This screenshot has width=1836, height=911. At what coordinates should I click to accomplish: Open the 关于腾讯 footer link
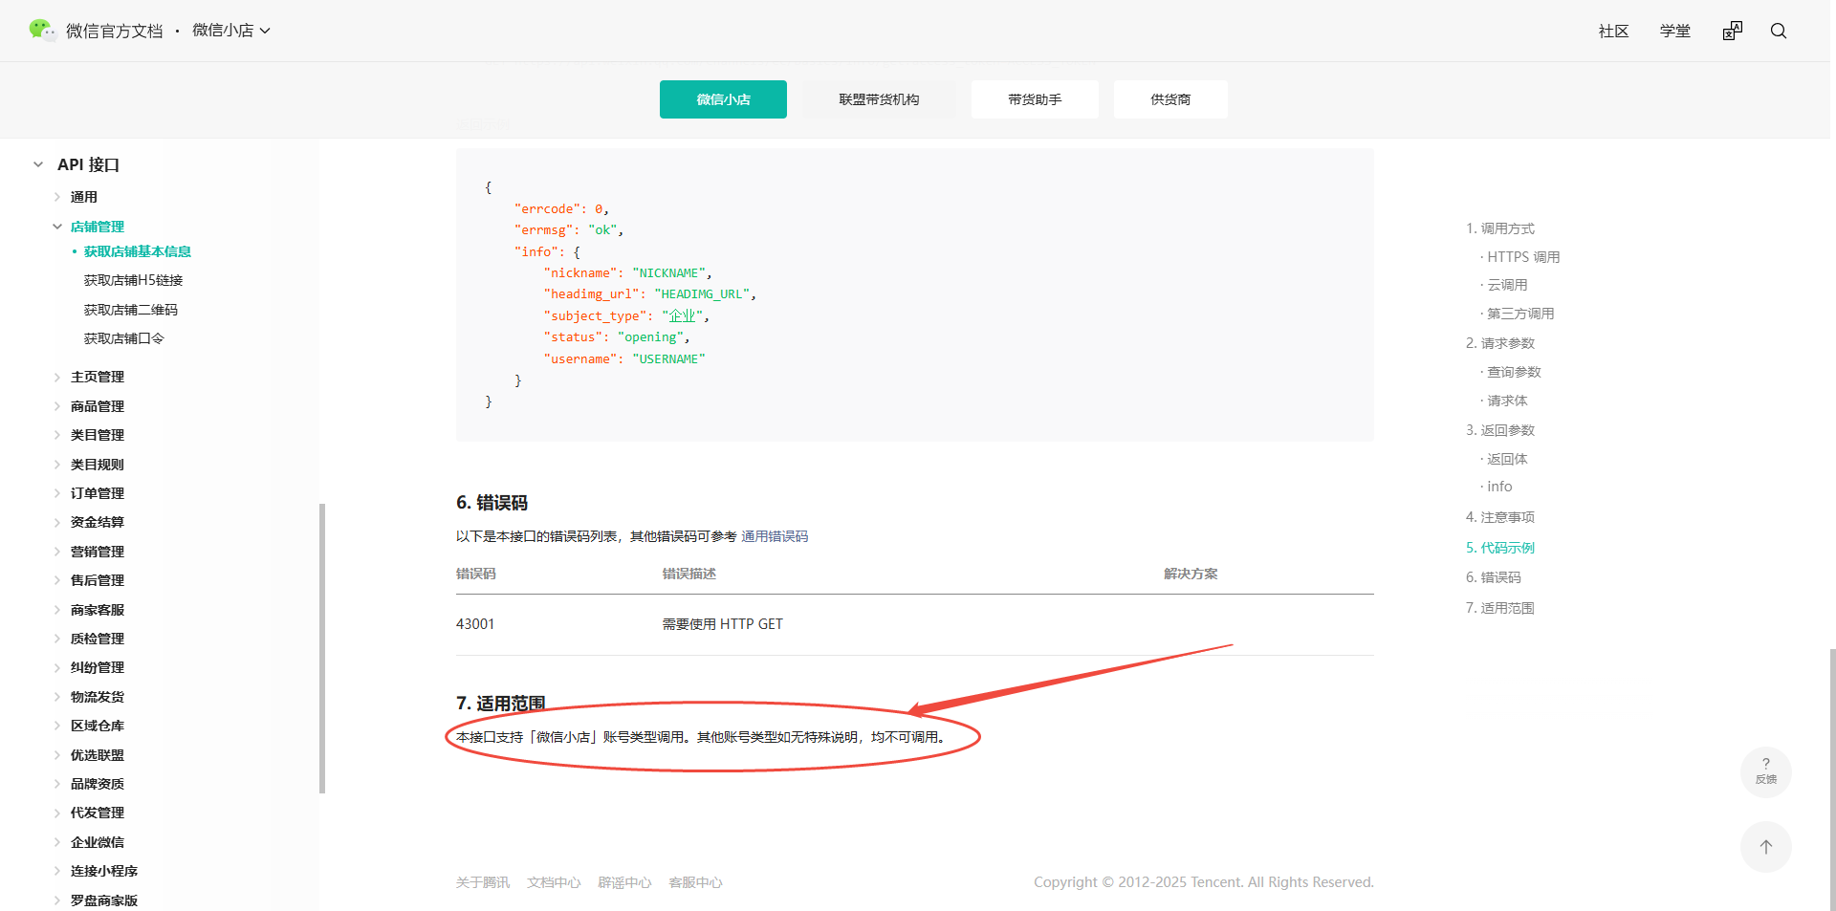click(x=483, y=882)
